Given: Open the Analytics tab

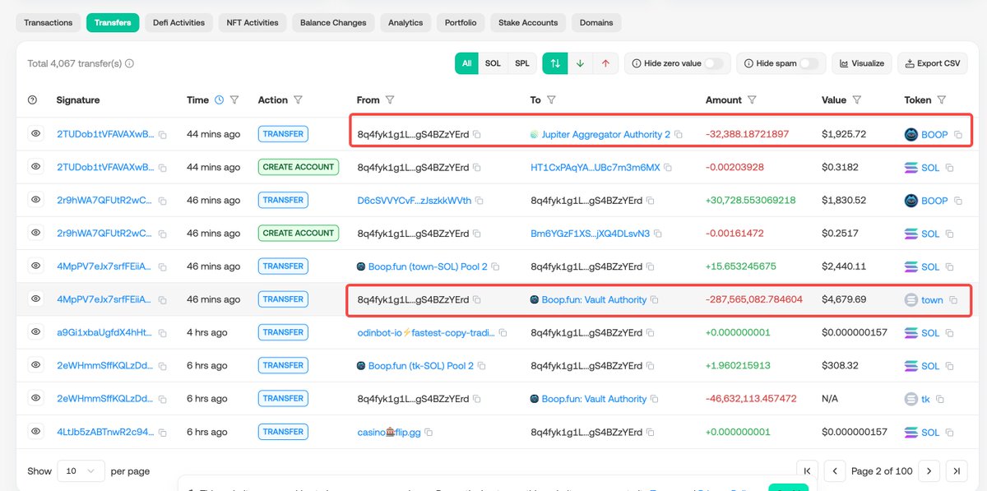Looking at the screenshot, I should (x=405, y=22).
